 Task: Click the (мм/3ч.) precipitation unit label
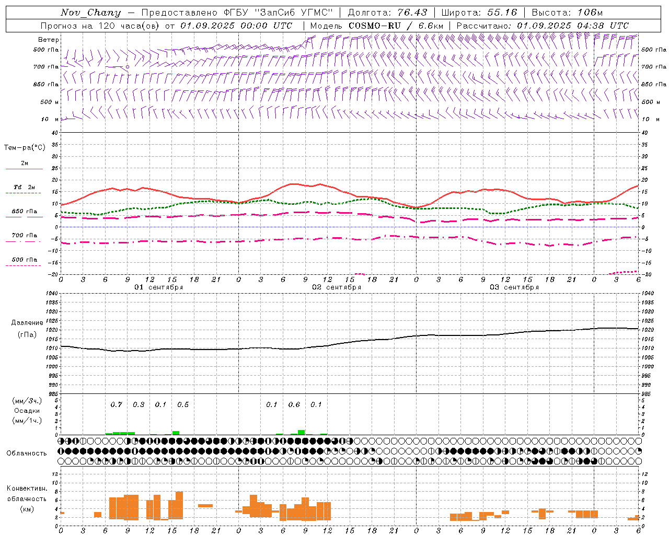(27, 401)
